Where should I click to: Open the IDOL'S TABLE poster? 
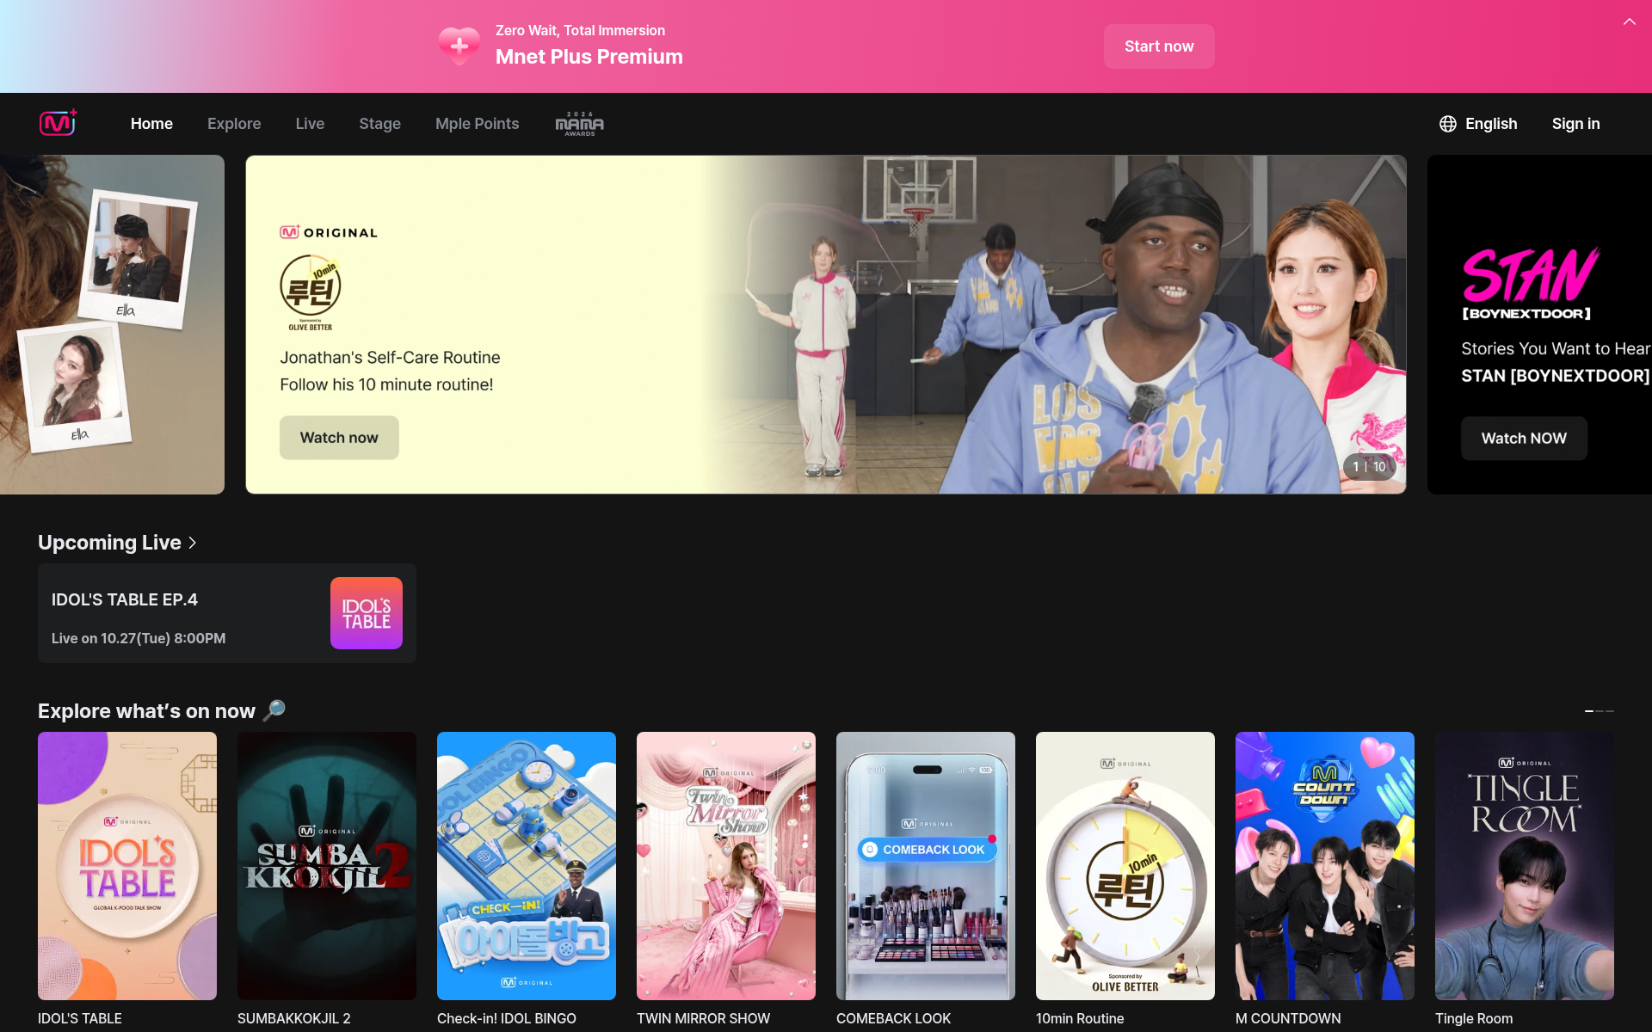click(x=127, y=866)
